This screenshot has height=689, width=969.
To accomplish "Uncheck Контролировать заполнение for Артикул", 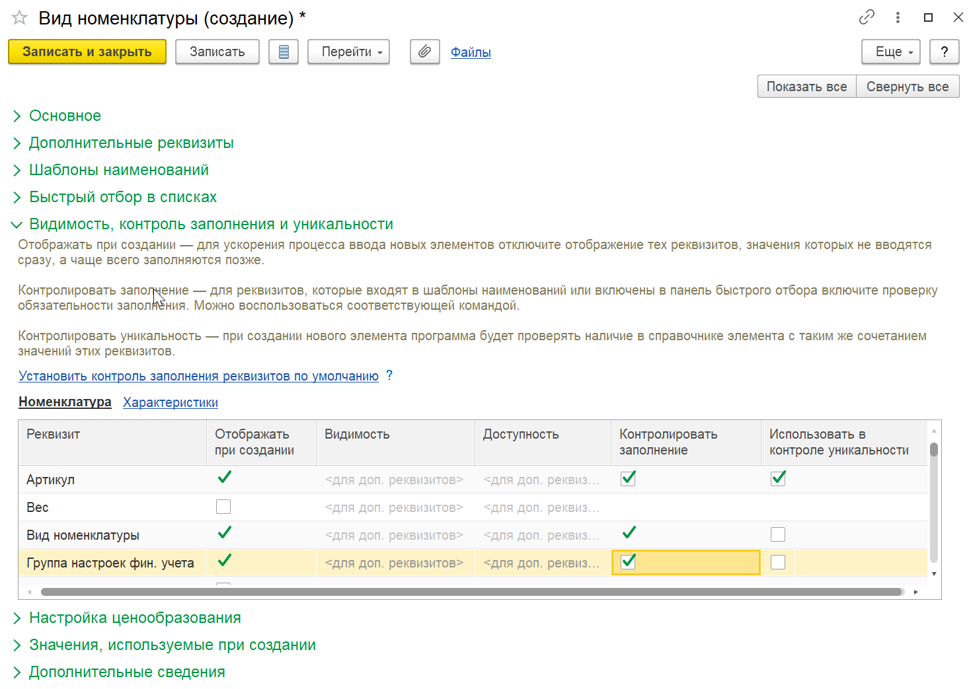I will tap(628, 478).
